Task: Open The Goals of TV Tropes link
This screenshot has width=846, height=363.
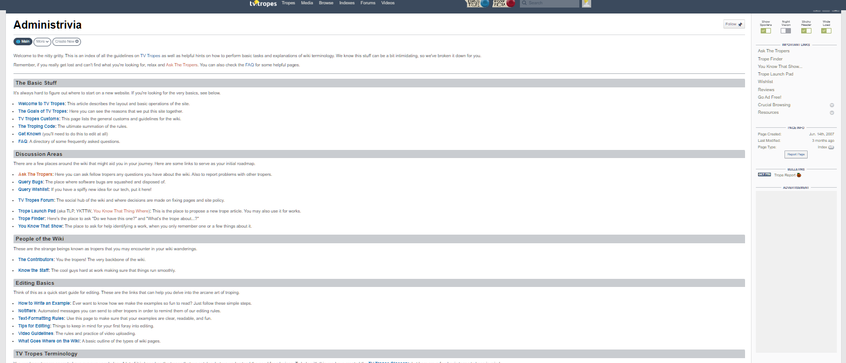Action: point(43,111)
